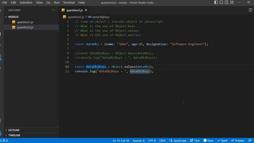Click the dataObjKeys symbol icon in the breadcrumb
The height and width of the screenshot is (143, 254).
point(90,17)
